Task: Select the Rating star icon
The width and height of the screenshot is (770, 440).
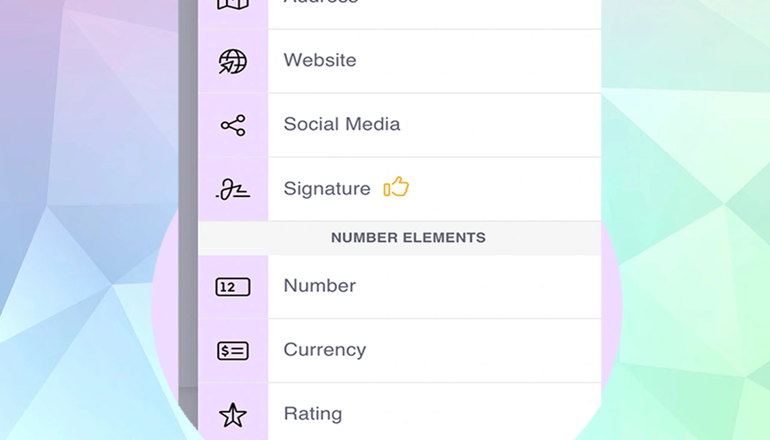Action: (232, 415)
